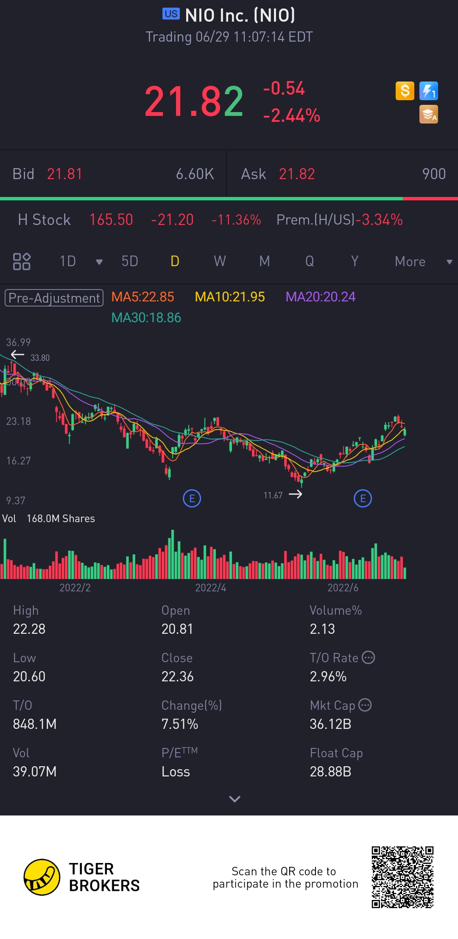Open T/O Rate info icon

click(x=368, y=658)
